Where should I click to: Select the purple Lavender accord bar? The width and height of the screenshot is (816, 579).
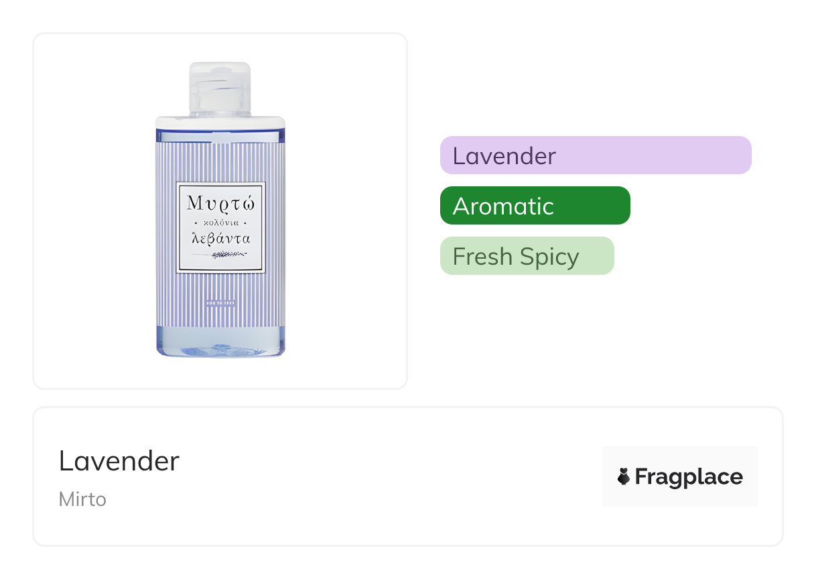(x=595, y=155)
